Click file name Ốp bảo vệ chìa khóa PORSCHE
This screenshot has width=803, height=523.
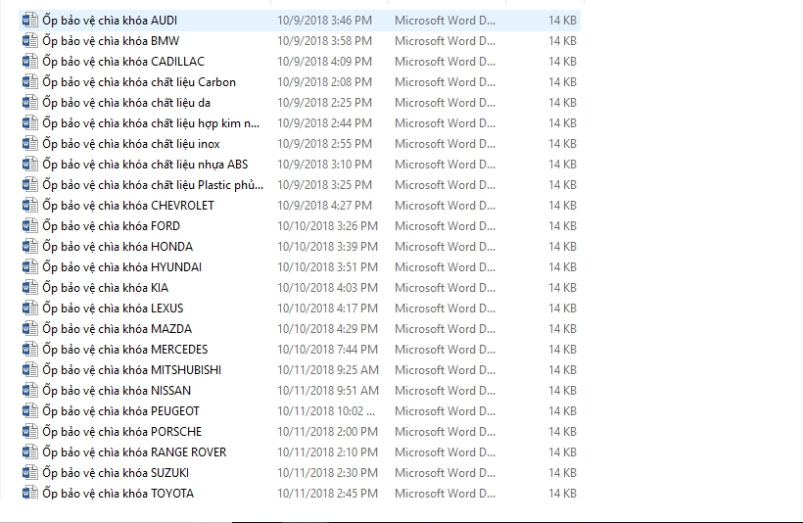[121, 431]
